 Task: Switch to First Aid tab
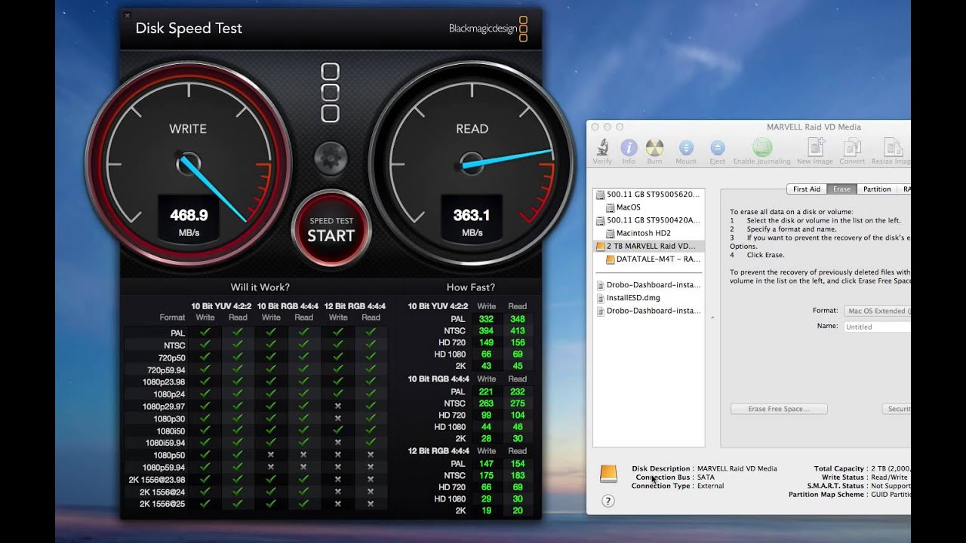click(806, 189)
